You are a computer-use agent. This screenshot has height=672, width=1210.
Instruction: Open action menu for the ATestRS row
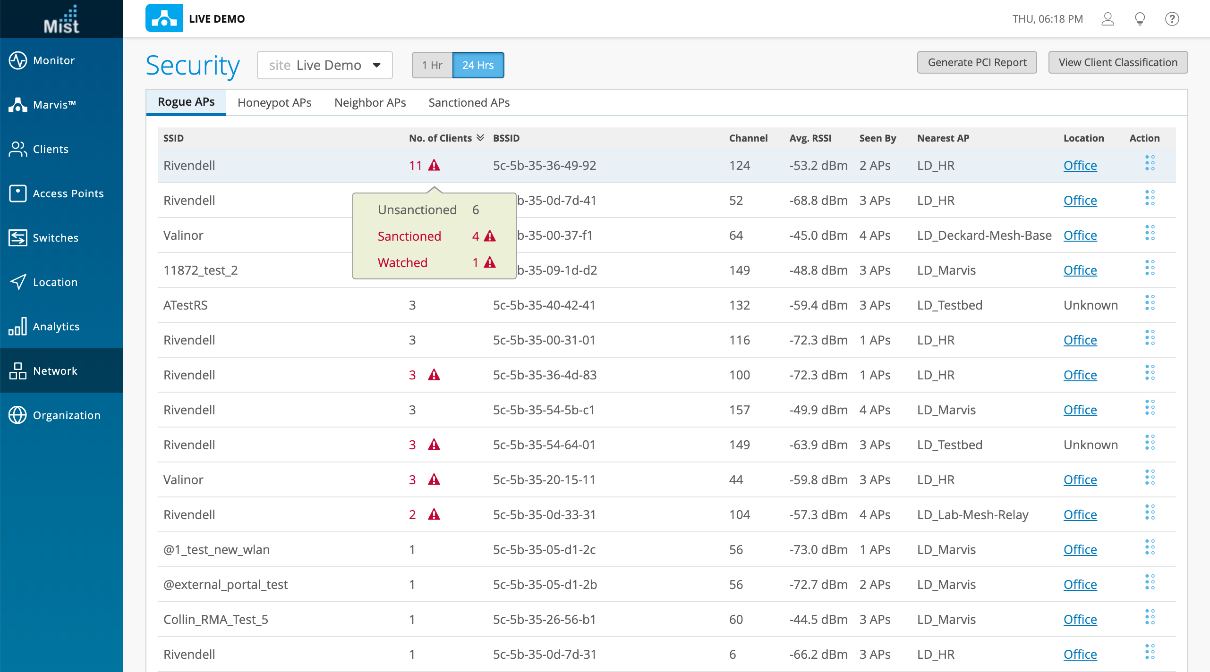coord(1150,303)
